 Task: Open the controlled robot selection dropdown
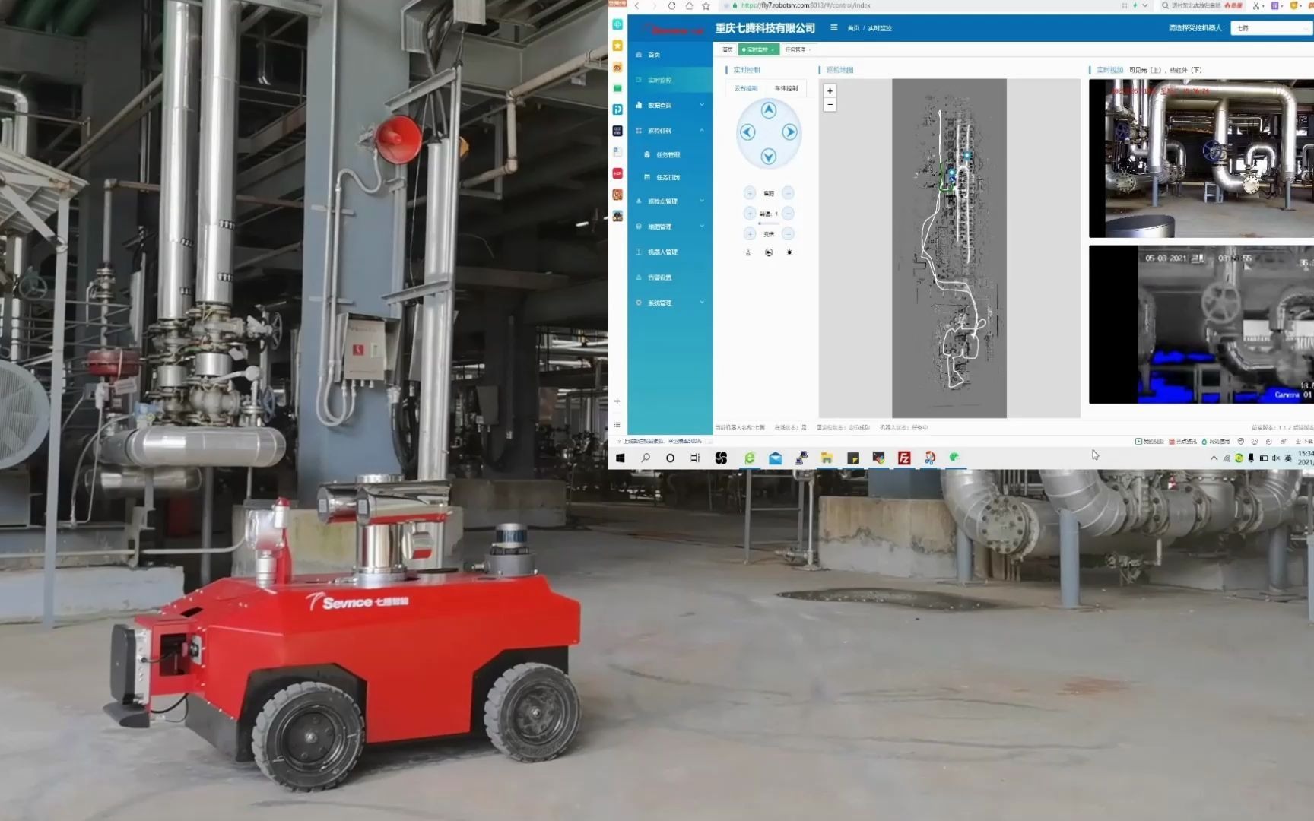(1271, 28)
